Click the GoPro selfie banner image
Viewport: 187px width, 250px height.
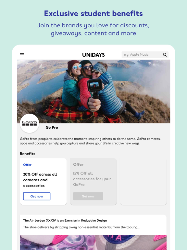[93, 91]
